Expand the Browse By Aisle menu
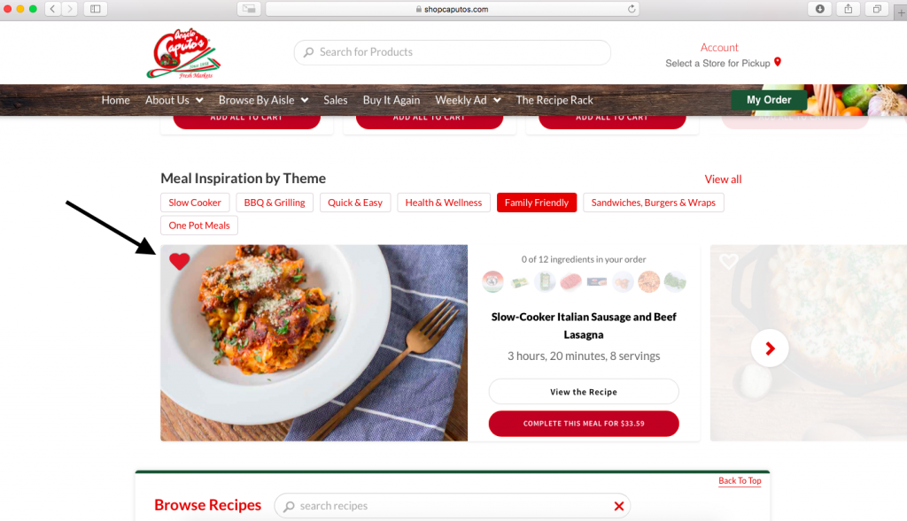The image size is (907, 521). click(x=263, y=100)
